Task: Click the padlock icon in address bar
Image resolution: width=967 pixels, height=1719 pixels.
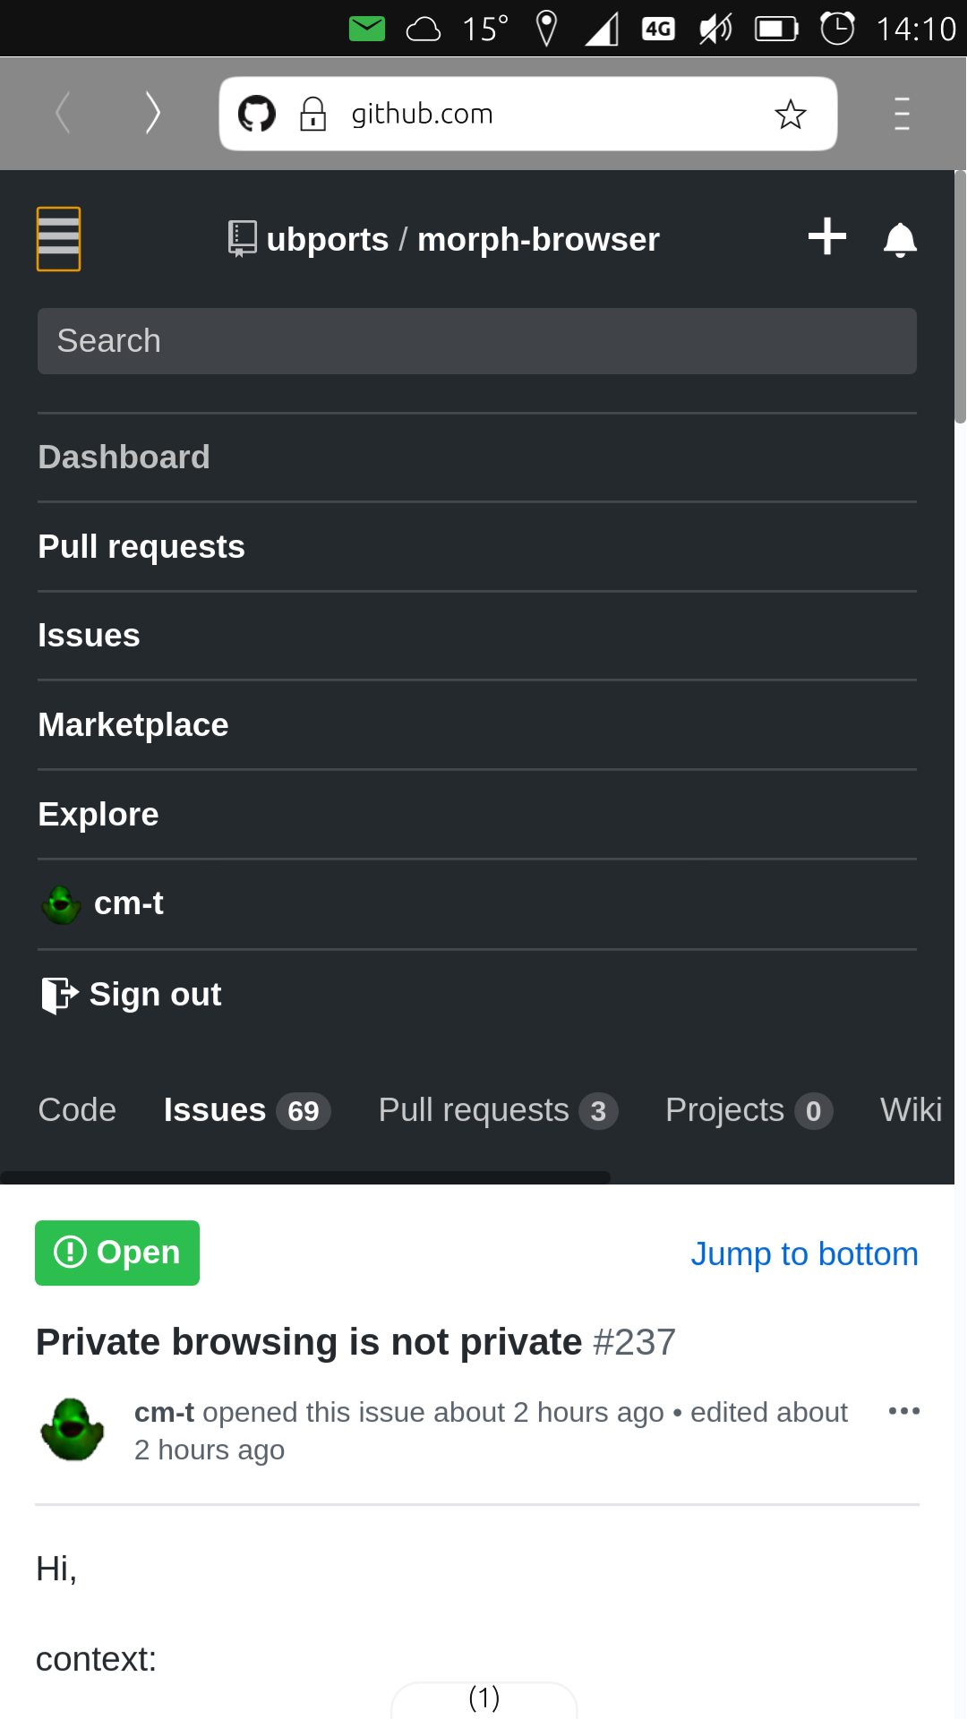Action: coord(314,113)
